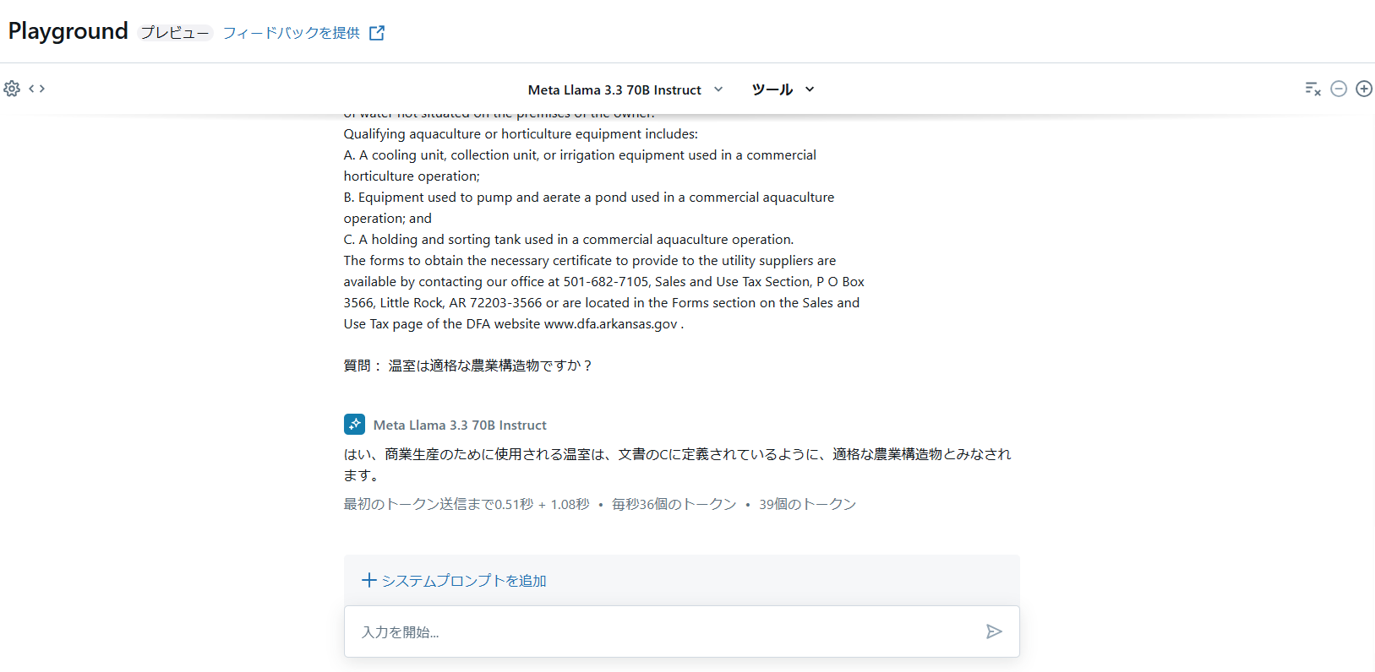Click the plus icon before システムプロンプトを追加

click(x=368, y=580)
